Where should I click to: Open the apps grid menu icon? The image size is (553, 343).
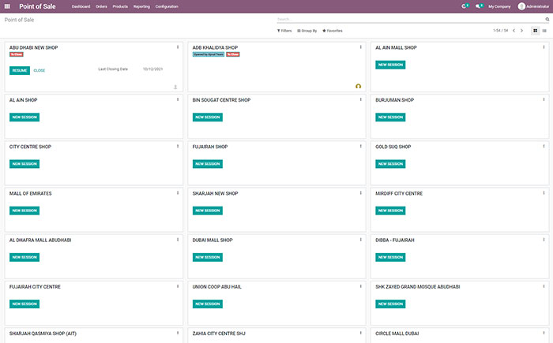tap(7, 6)
